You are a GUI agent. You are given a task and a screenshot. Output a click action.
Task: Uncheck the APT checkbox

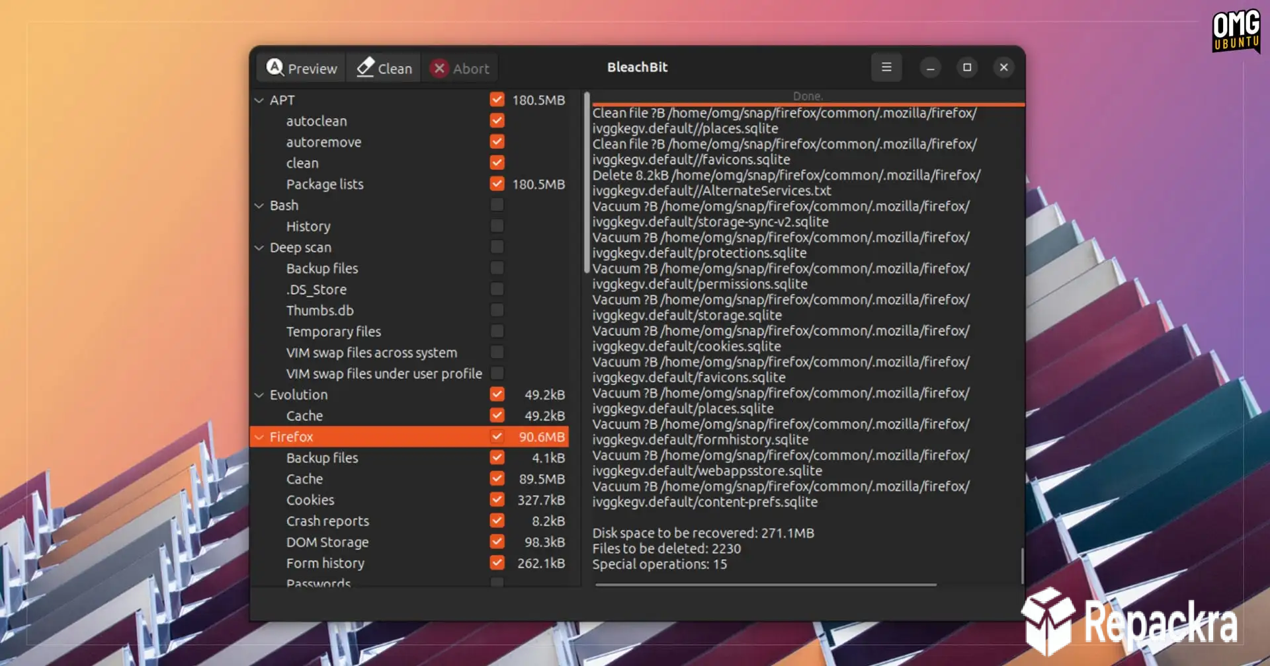(497, 100)
